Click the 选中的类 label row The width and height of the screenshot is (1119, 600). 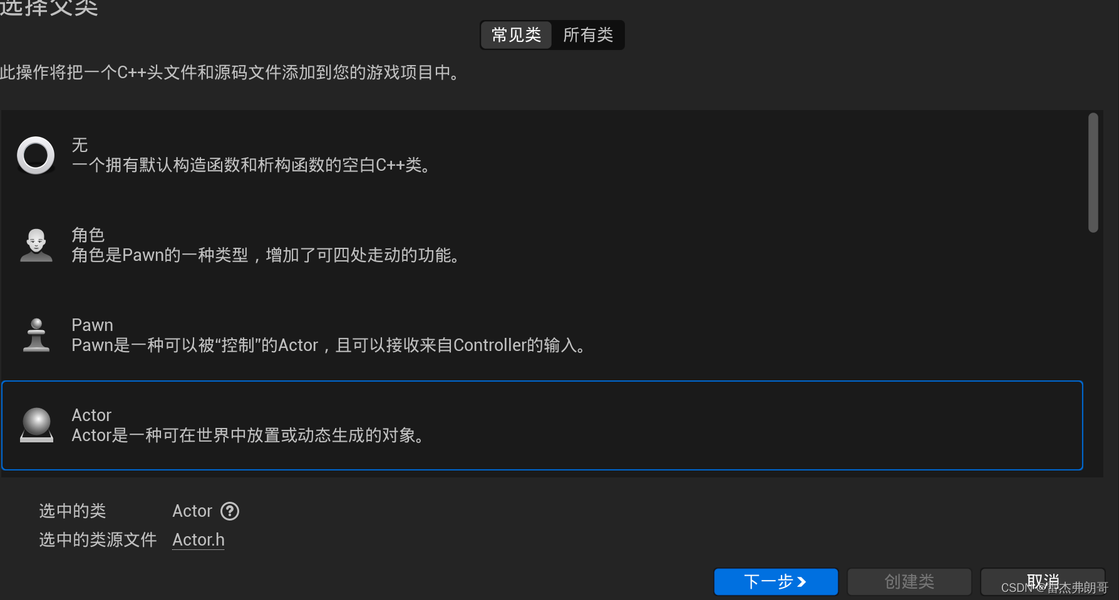click(72, 511)
